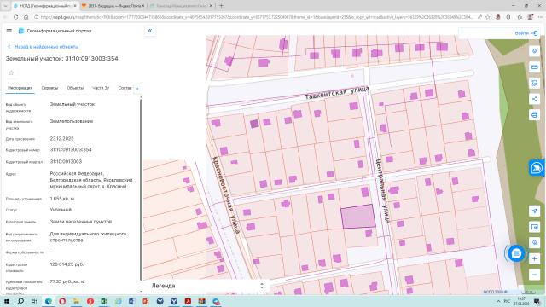Image resolution: width=546 pixels, height=307 pixels.
Task: Switch to the third browser tab
Action: pos(181,6)
